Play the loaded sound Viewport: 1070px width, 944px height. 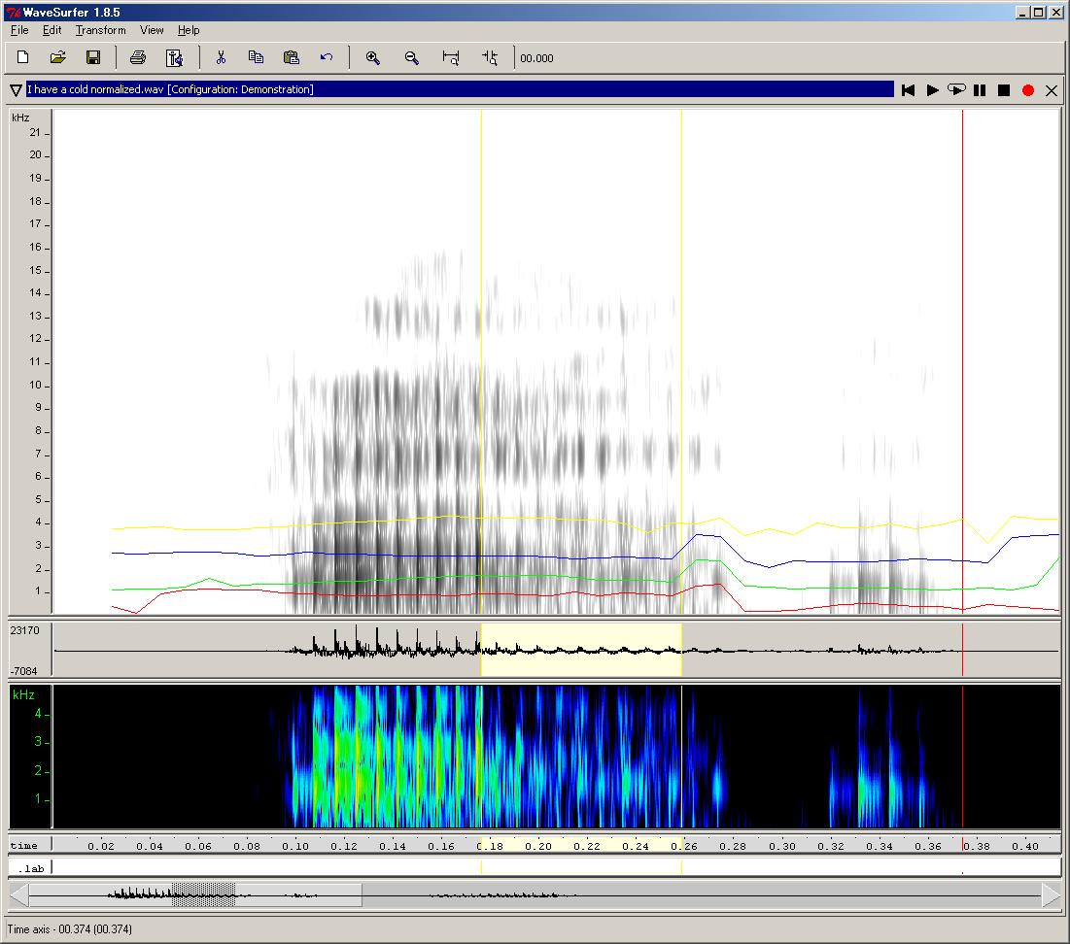tap(932, 90)
